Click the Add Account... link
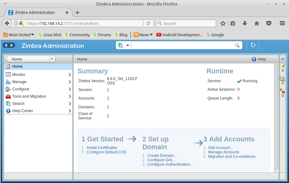289x183 pixels. [220, 148]
